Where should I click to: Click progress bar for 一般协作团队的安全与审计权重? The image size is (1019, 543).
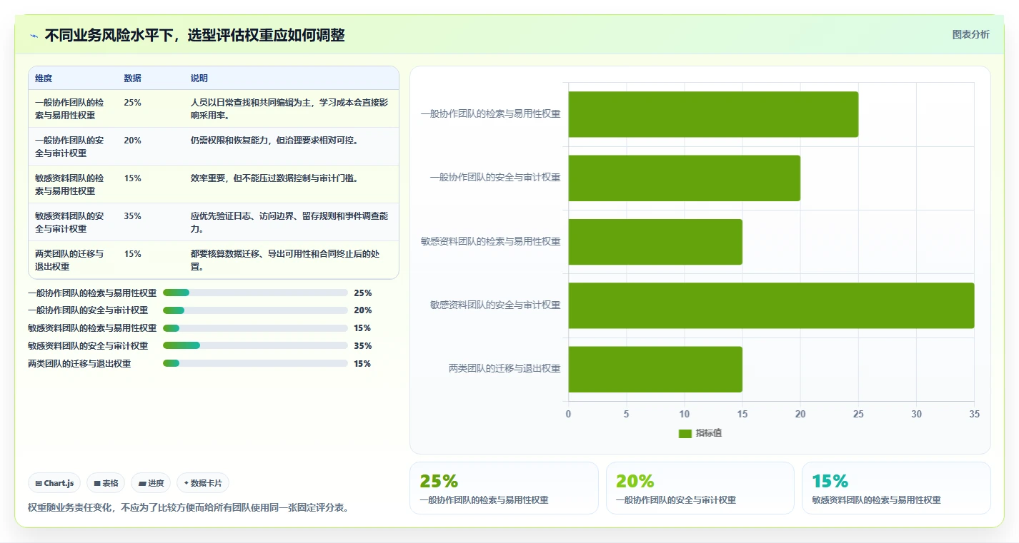coord(255,310)
